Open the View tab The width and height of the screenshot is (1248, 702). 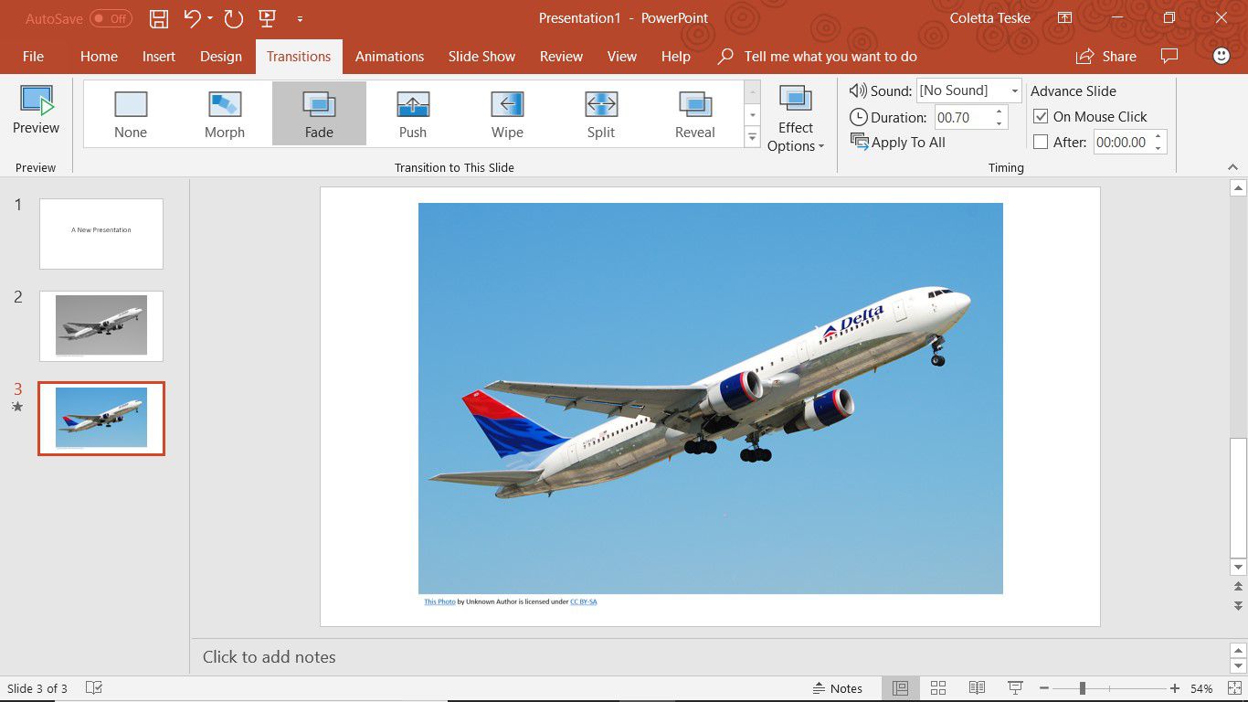(x=622, y=56)
